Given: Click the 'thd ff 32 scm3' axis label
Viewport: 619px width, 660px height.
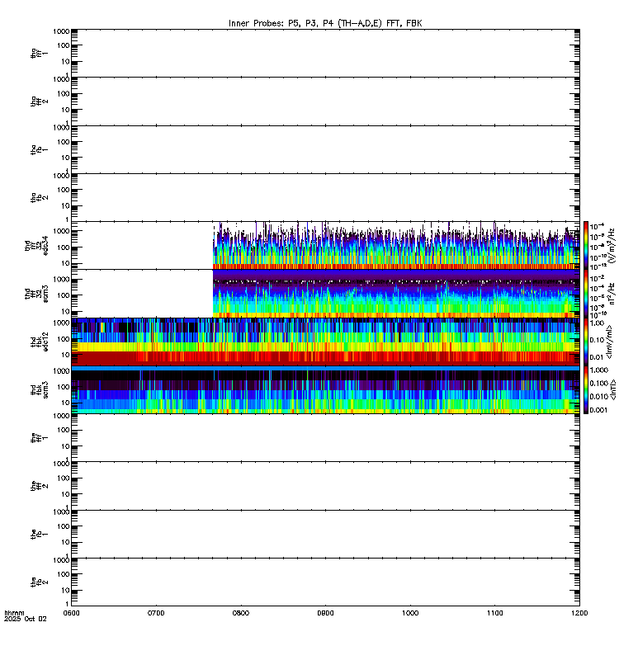Looking at the screenshot, I should (x=36, y=294).
